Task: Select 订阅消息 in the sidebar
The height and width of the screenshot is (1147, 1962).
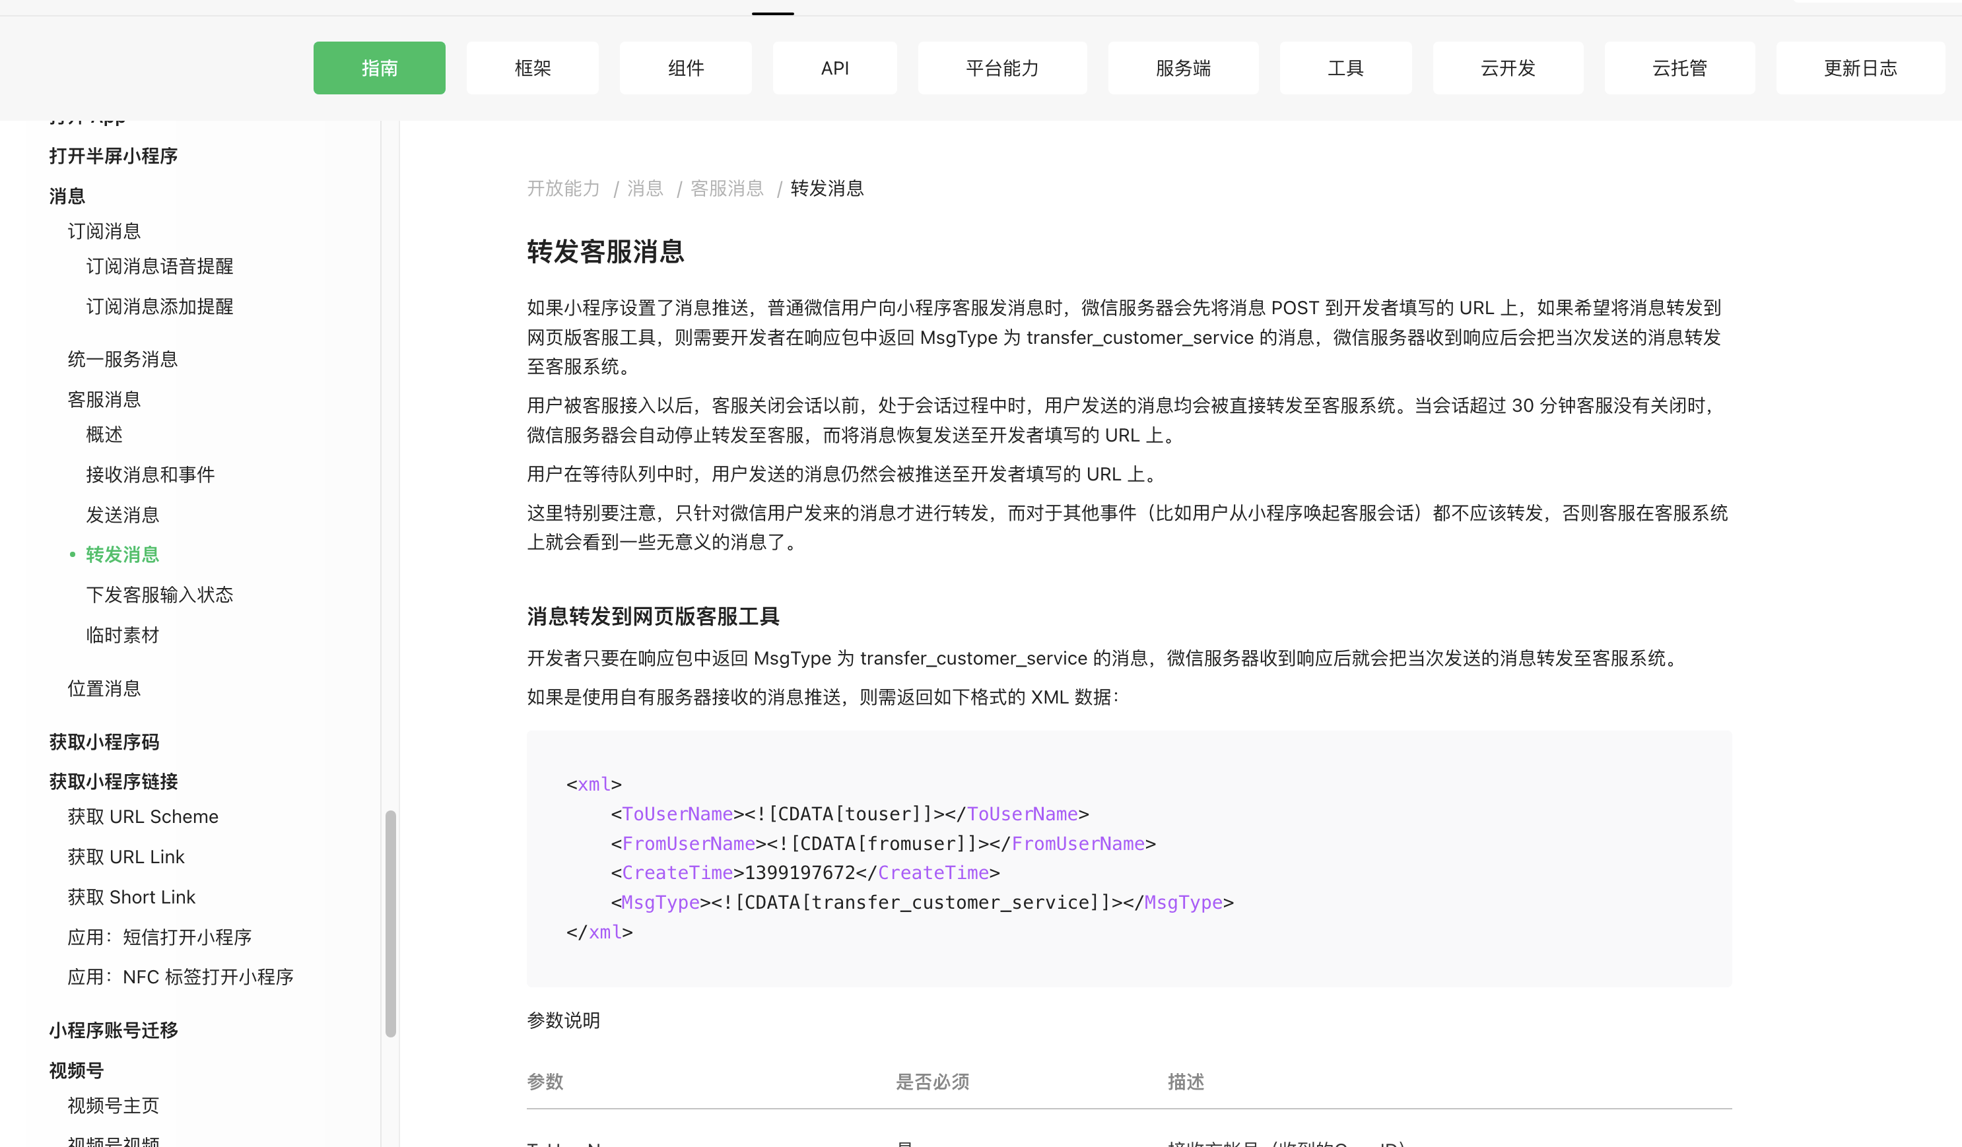Action: 104,230
